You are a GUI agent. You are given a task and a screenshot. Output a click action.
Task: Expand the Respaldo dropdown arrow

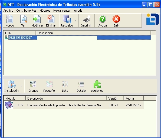coord(75,21)
